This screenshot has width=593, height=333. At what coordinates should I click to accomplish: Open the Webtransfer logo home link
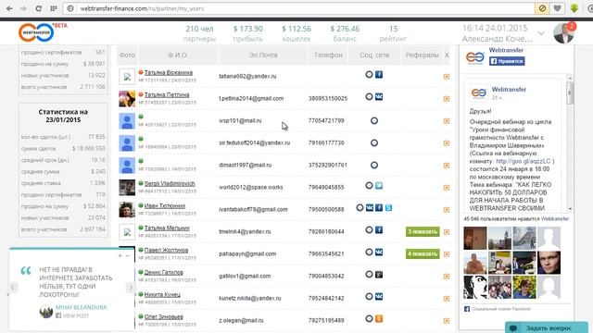(36, 32)
